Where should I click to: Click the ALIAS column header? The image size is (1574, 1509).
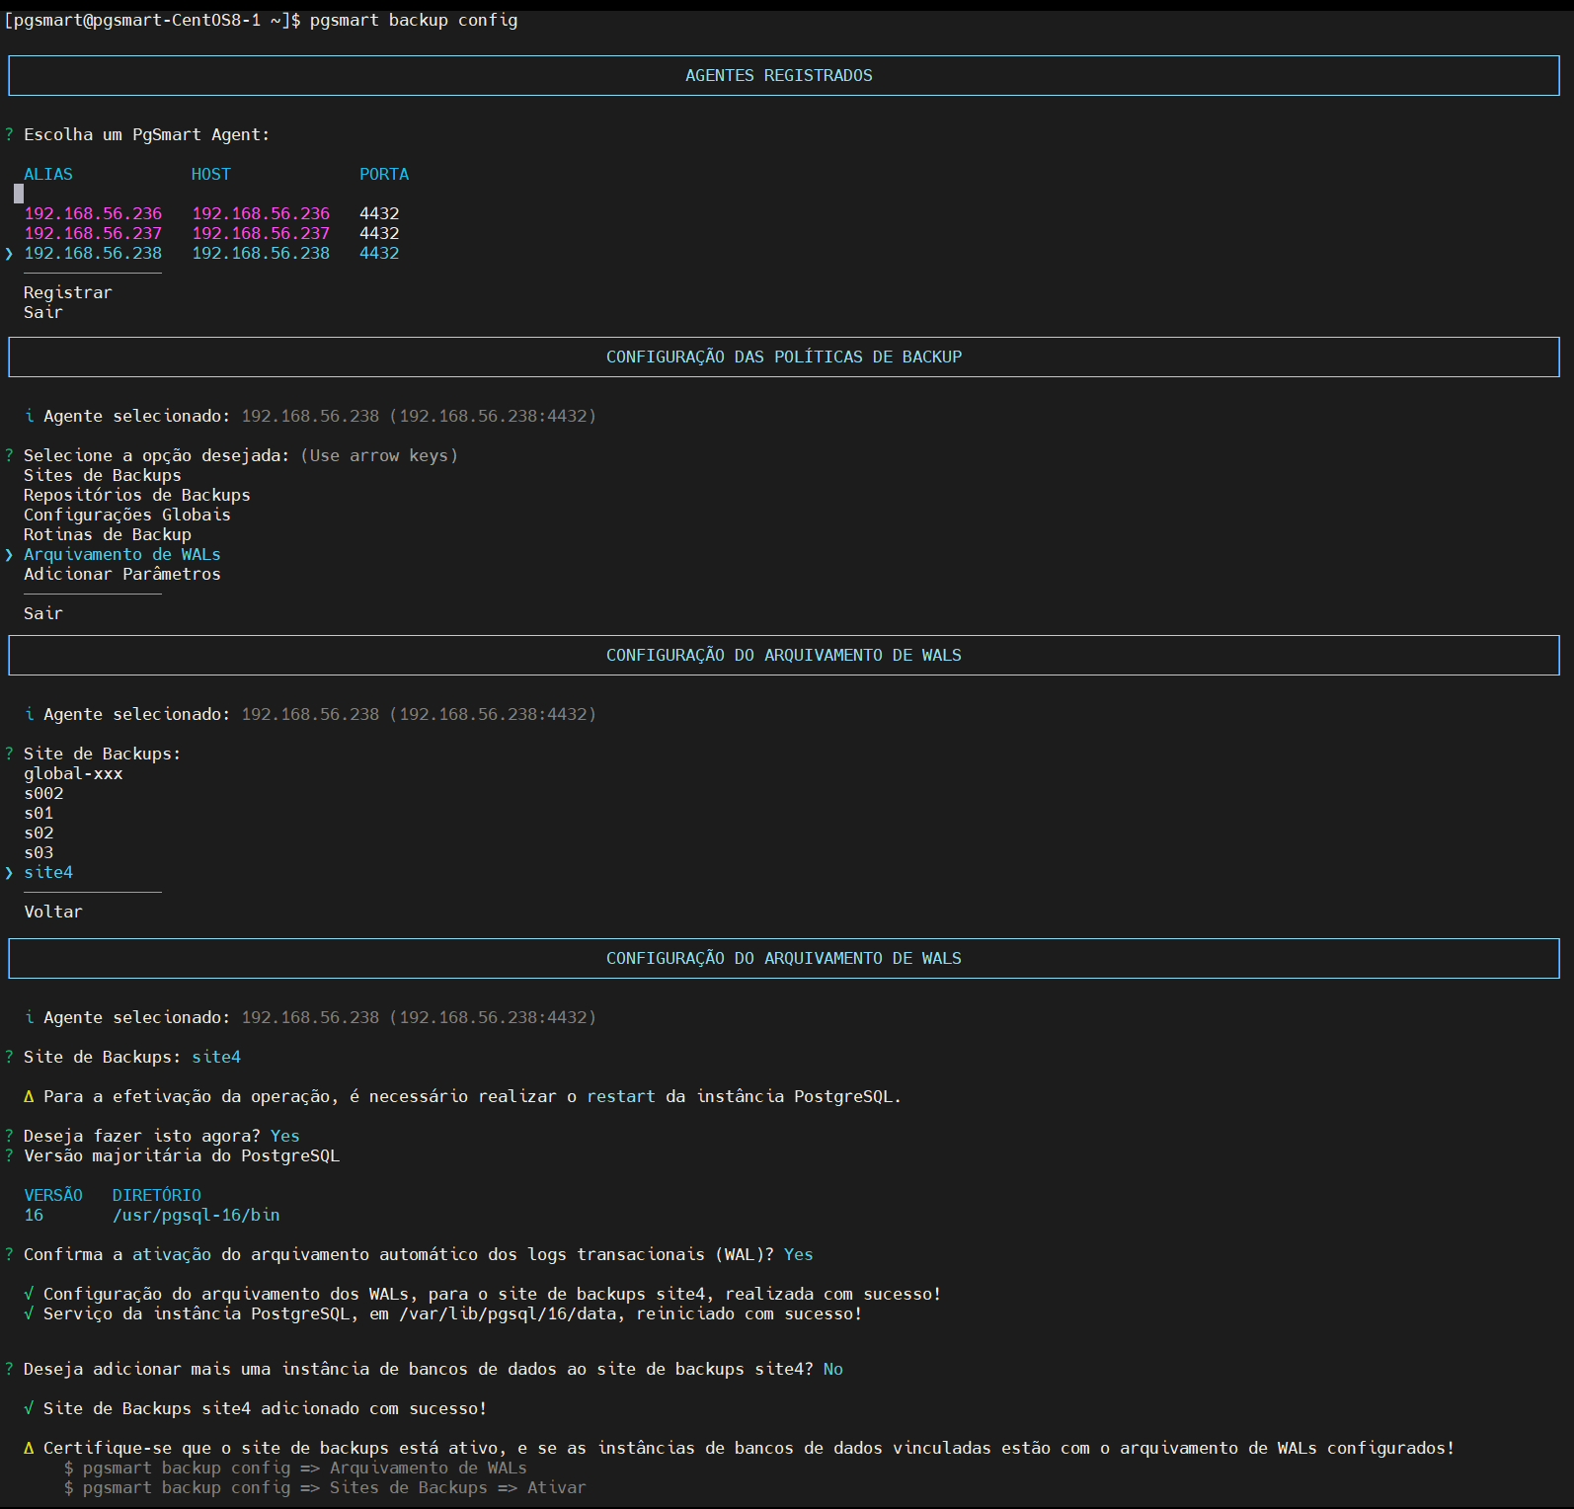tap(48, 174)
